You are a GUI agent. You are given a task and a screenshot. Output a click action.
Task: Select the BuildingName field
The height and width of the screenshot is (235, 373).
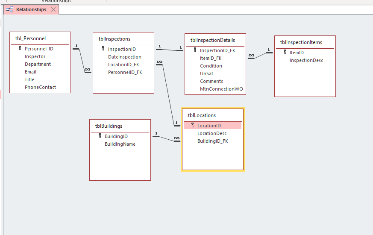click(x=120, y=144)
